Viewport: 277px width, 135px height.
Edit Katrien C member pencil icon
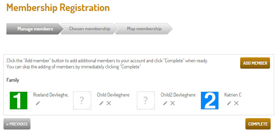tap(229, 103)
